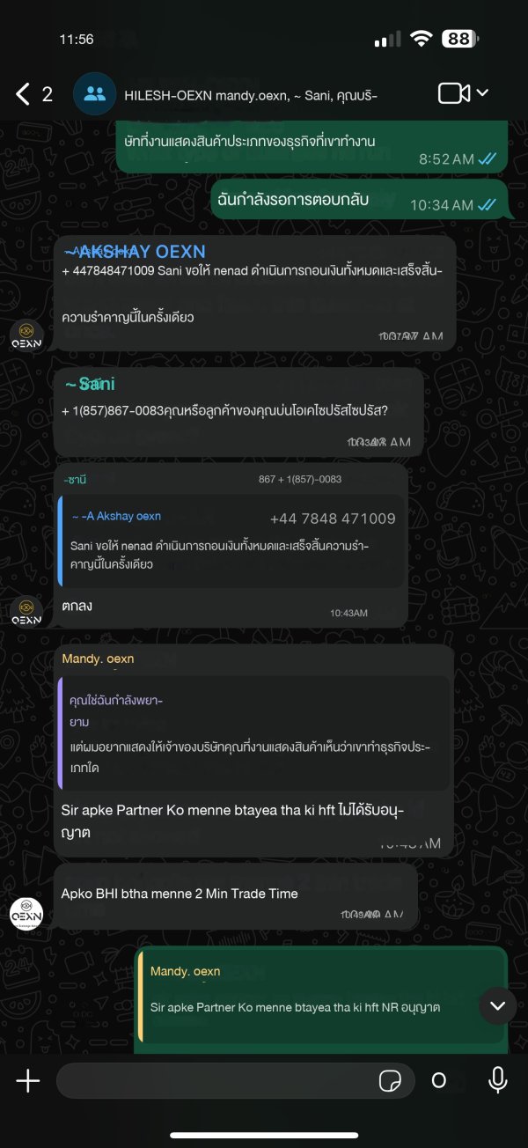
Task: Open the quoted purple reply in Mandy's message
Action: [253, 732]
